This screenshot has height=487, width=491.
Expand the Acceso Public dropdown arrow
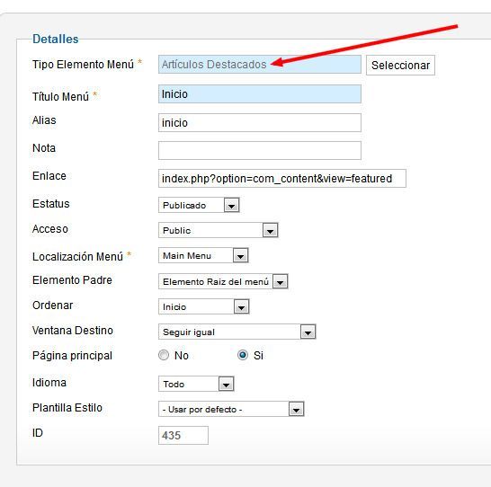pyautogui.click(x=271, y=231)
